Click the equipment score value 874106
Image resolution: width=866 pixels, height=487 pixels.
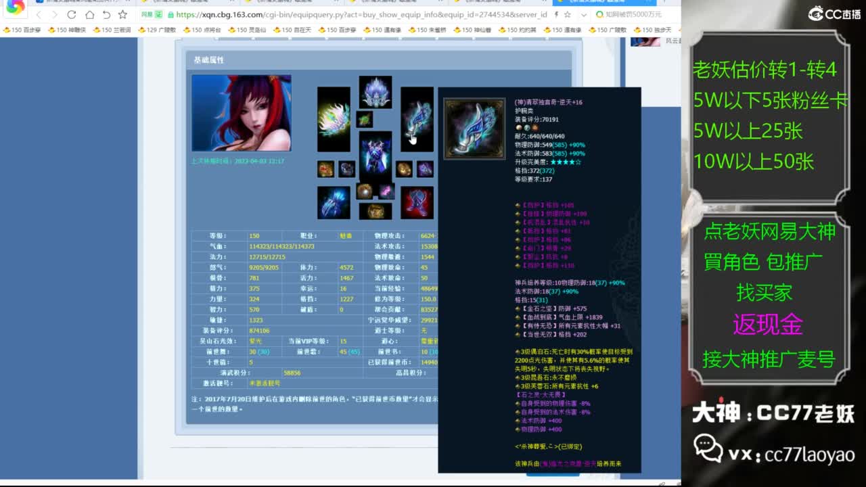point(259,331)
